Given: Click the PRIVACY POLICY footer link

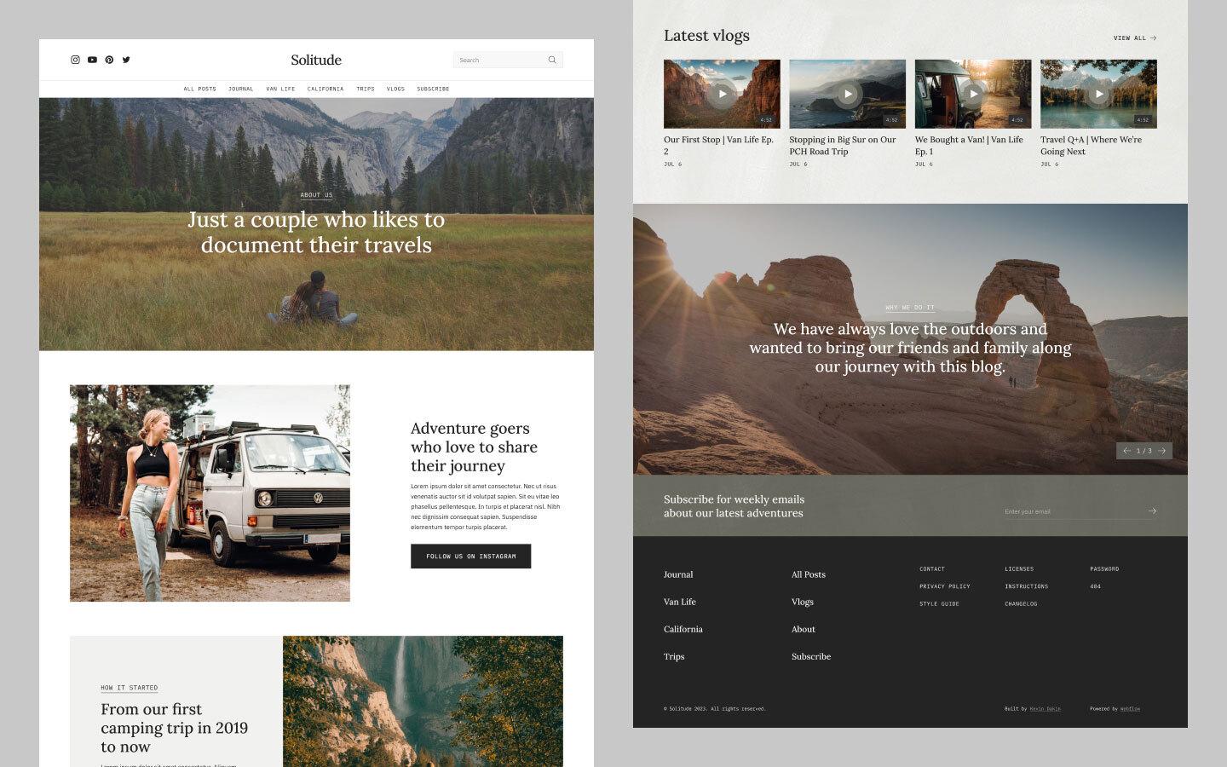Looking at the screenshot, I should point(945,586).
